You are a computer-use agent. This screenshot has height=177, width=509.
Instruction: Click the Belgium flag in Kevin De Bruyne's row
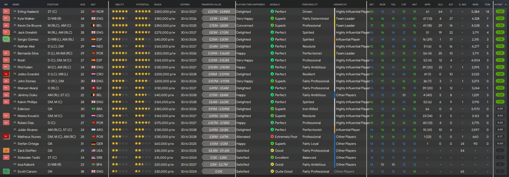(93, 25)
